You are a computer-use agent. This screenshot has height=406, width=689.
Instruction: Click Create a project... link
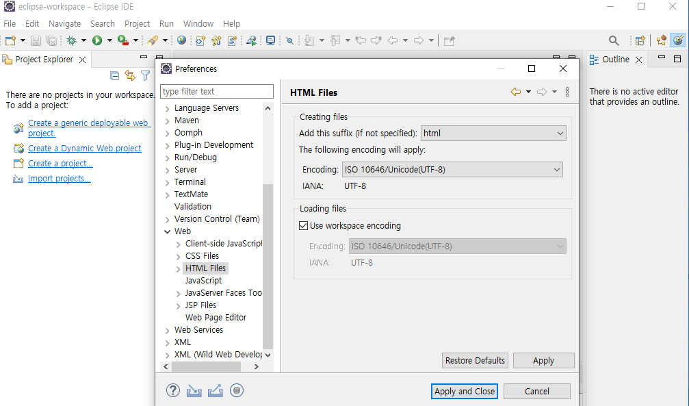tap(60, 163)
